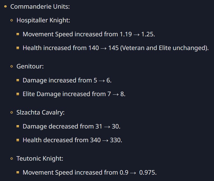Click the Slzachta Cavalry list entry
The width and height of the screenshot is (214, 181).
tap(41, 113)
